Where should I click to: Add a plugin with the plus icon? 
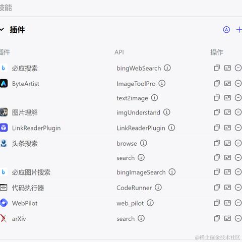(239, 30)
